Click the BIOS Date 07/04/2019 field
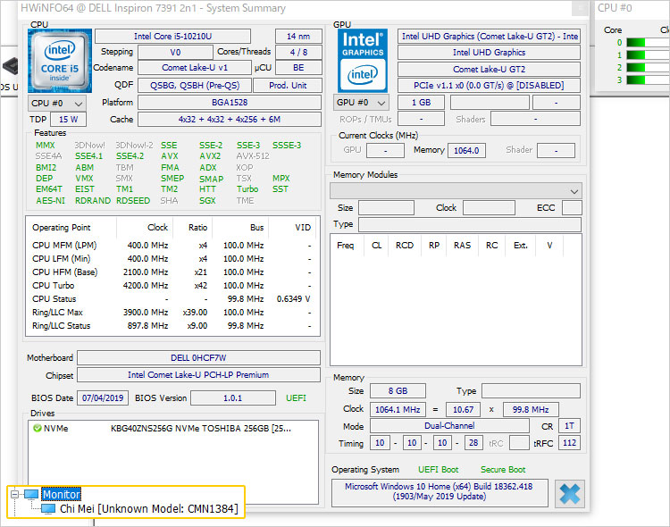Viewport: 670px width, 527px height. click(101, 397)
